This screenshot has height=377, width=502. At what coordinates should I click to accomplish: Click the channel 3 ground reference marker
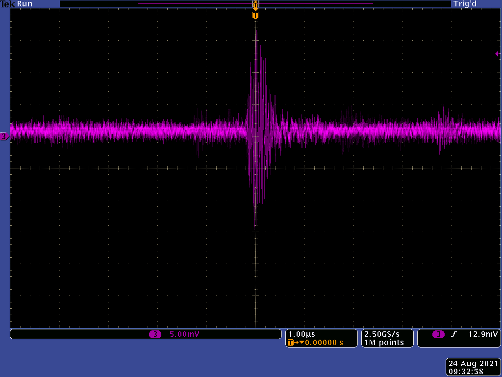click(4, 136)
